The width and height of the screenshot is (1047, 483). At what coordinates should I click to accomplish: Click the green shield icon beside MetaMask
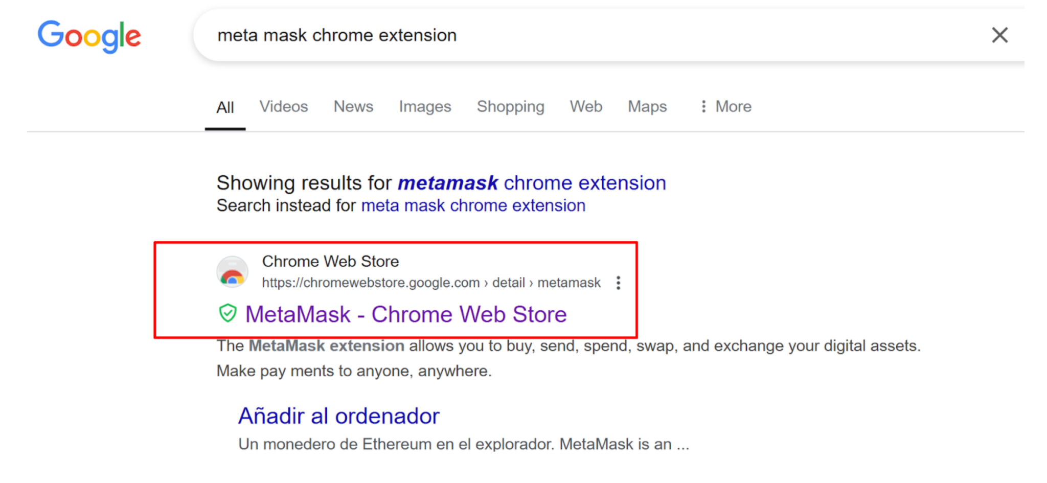pos(227,313)
